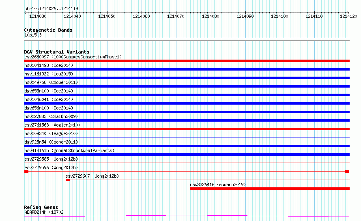Click the blue bar under dgv655n100

[187, 95]
